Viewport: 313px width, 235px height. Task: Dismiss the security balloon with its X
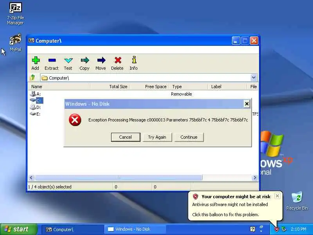(277, 196)
